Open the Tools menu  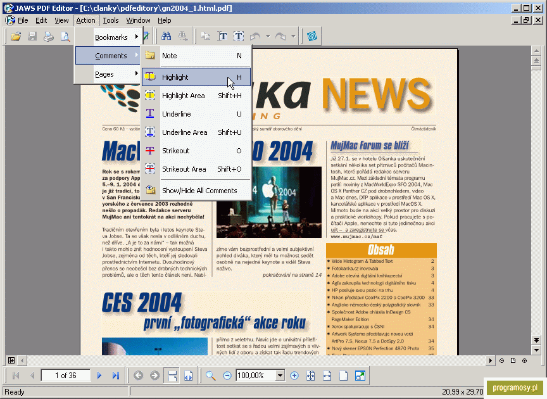(111, 20)
